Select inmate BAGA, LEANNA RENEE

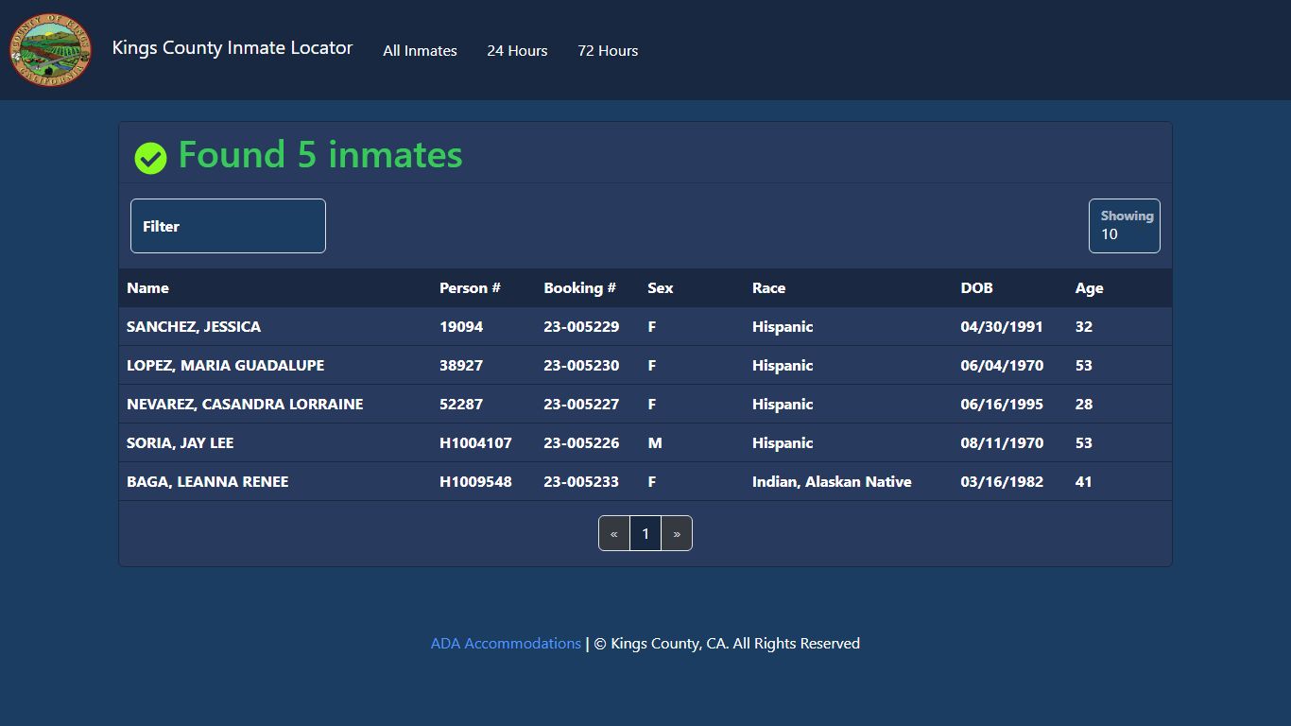point(207,482)
